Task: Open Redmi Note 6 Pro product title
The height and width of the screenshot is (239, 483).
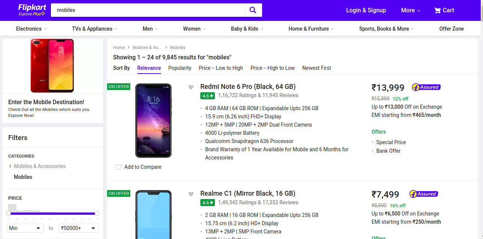Action: pos(248,87)
